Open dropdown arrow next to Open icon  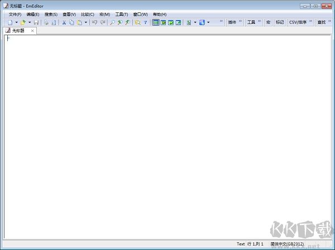click(x=30, y=22)
